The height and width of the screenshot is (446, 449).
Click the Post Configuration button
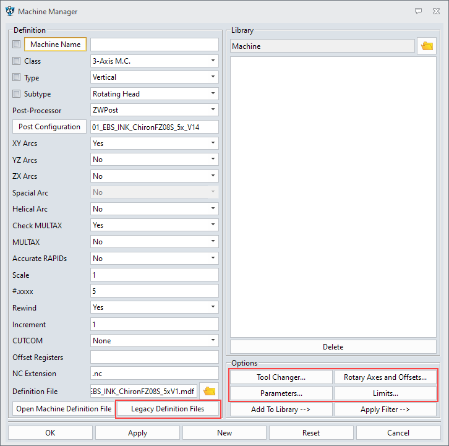click(x=49, y=127)
